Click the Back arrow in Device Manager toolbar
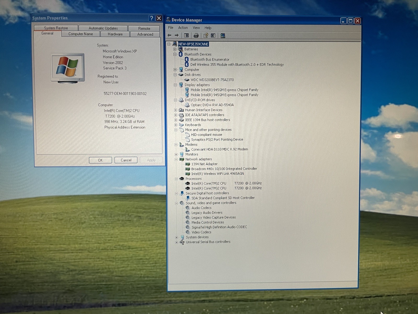 pos(170,35)
